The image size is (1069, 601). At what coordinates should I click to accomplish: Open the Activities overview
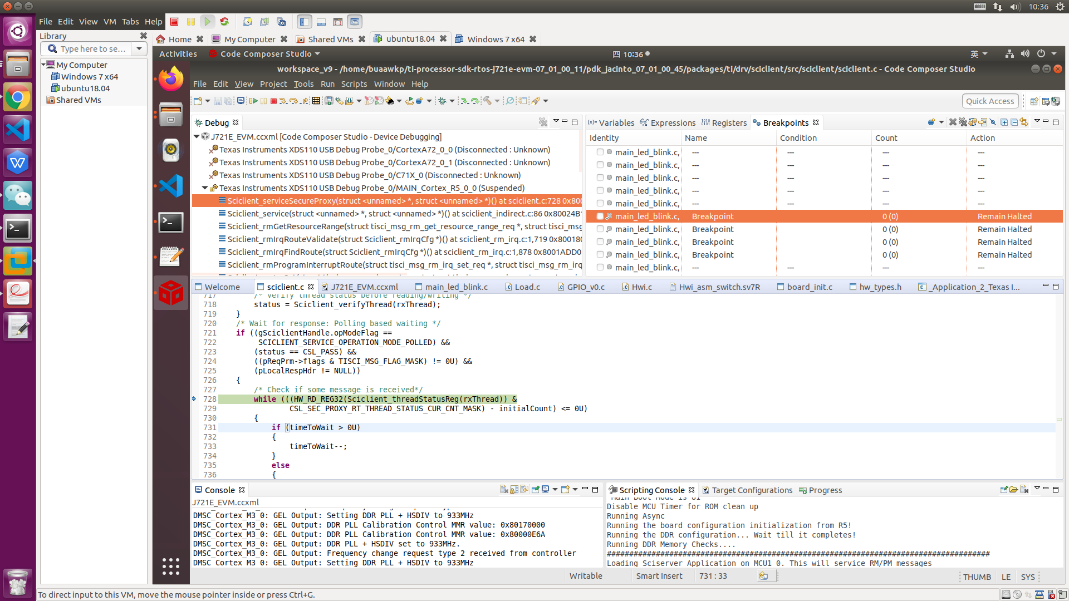click(x=178, y=54)
